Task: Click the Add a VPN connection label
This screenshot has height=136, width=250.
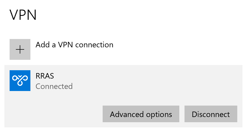Action: [74, 45]
